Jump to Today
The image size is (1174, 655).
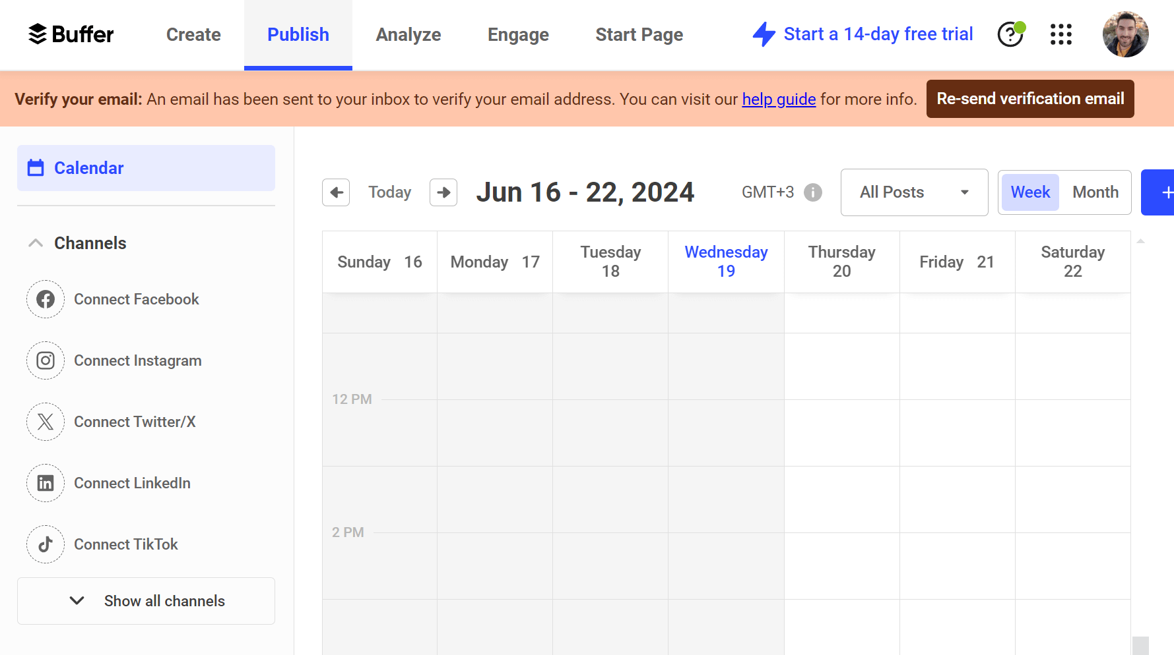tap(389, 192)
